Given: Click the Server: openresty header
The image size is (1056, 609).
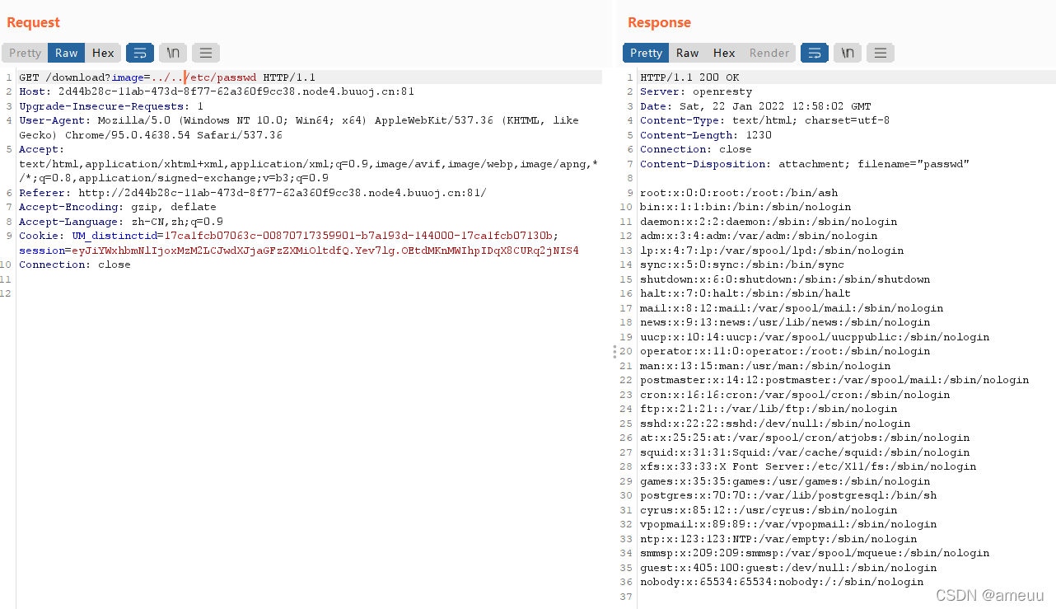Looking at the screenshot, I should (x=696, y=91).
